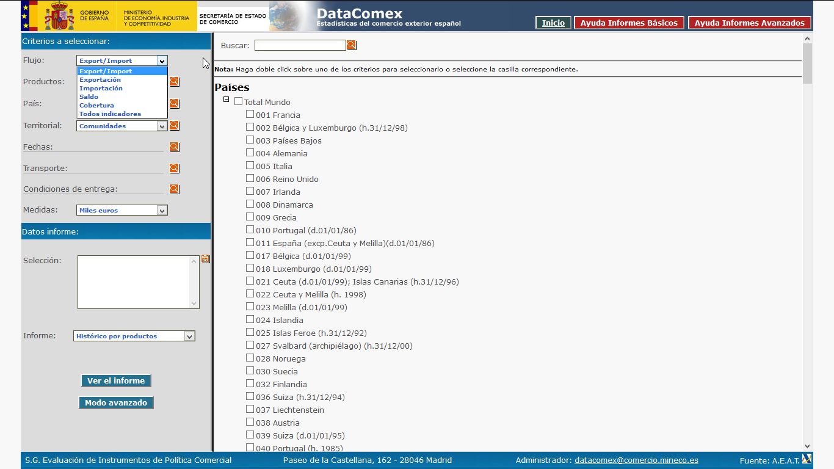Image resolution: width=834 pixels, height=469 pixels.
Task: Click the '008 Dinamarca' label
Action: 285,205
